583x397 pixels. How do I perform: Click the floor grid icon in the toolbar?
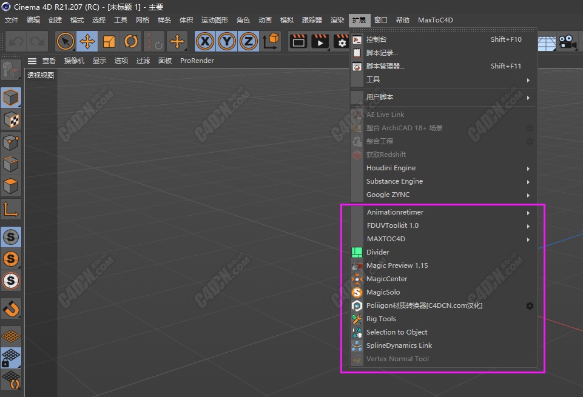pos(547,44)
